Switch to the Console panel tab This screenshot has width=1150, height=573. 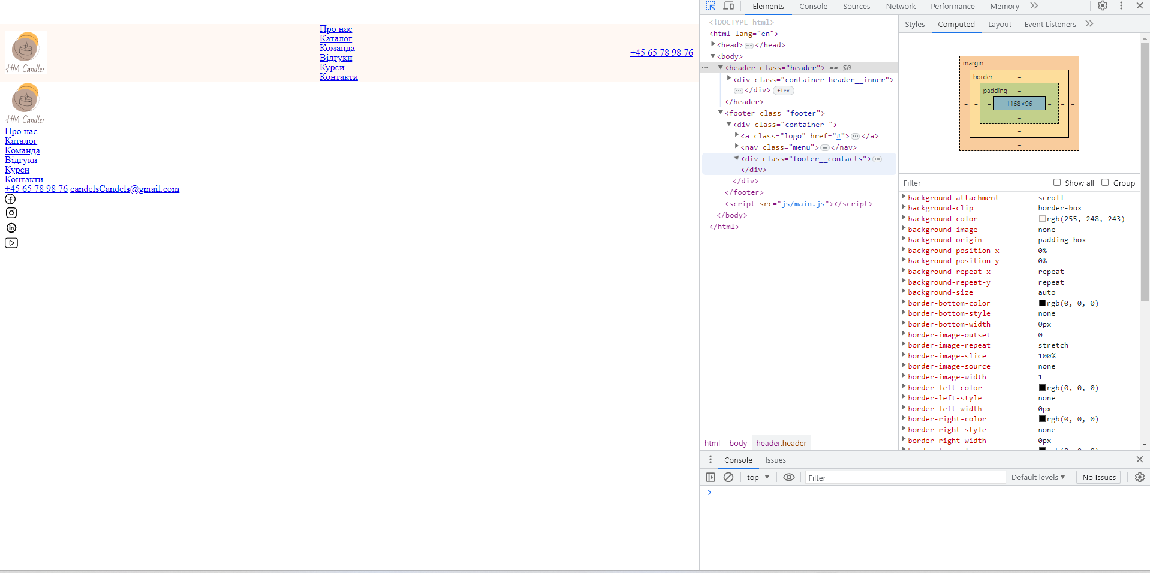point(813,7)
